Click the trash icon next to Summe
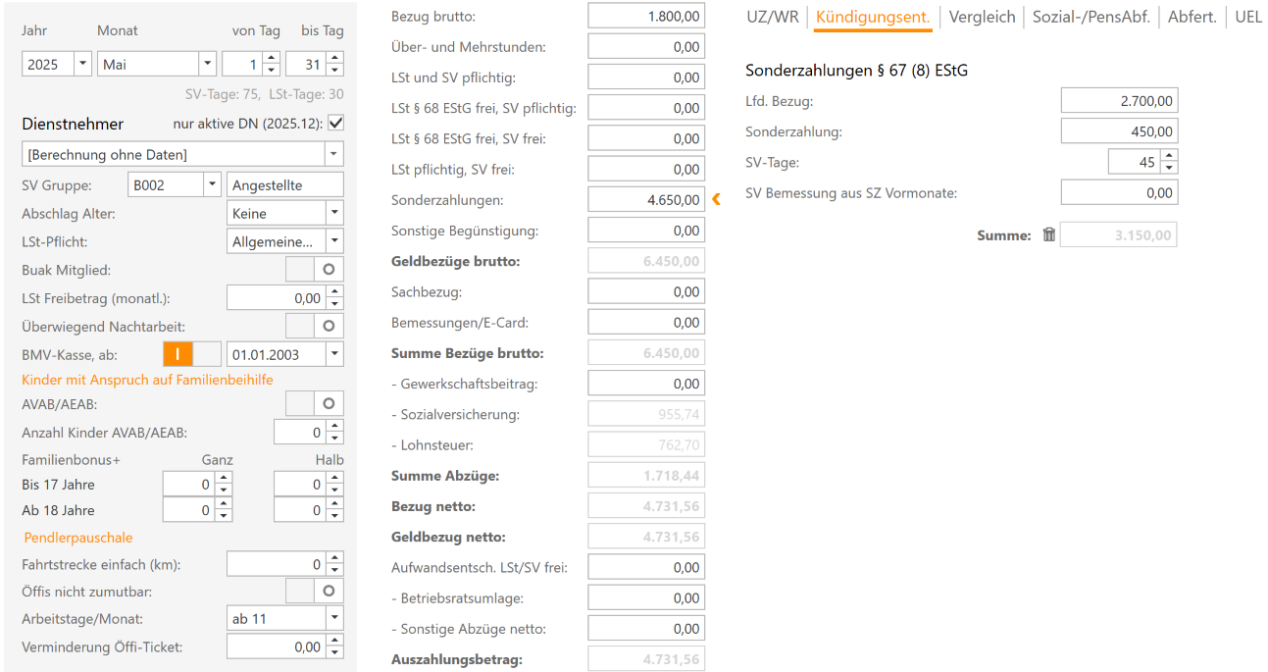The width and height of the screenshot is (1268, 672). (x=1048, y=235)
